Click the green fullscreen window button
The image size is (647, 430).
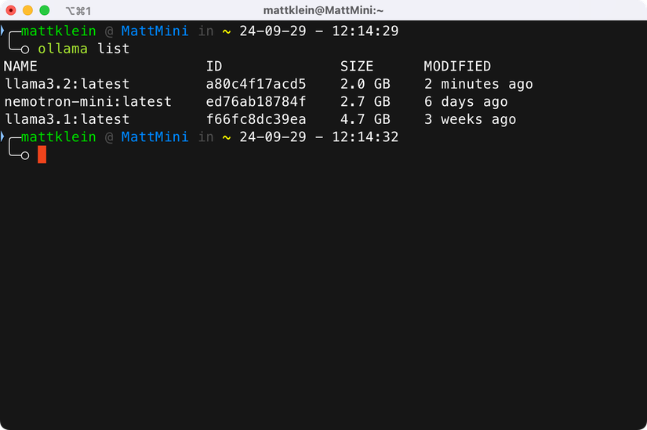[45, 10]
